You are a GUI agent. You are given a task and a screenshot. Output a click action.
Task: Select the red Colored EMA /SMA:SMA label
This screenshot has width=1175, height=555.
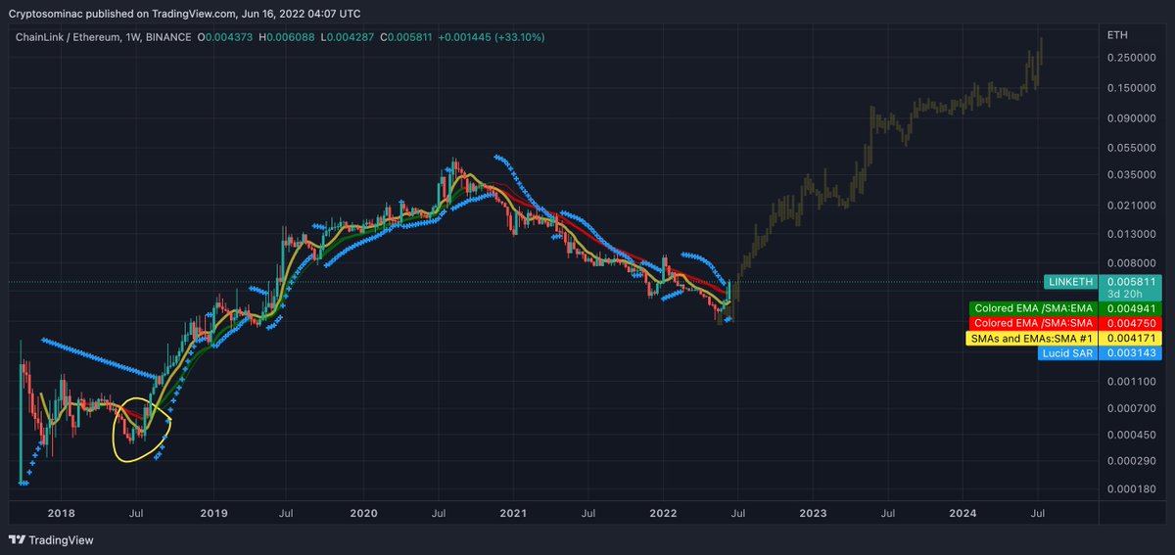pyautogui.click(x=1032, y=323)
